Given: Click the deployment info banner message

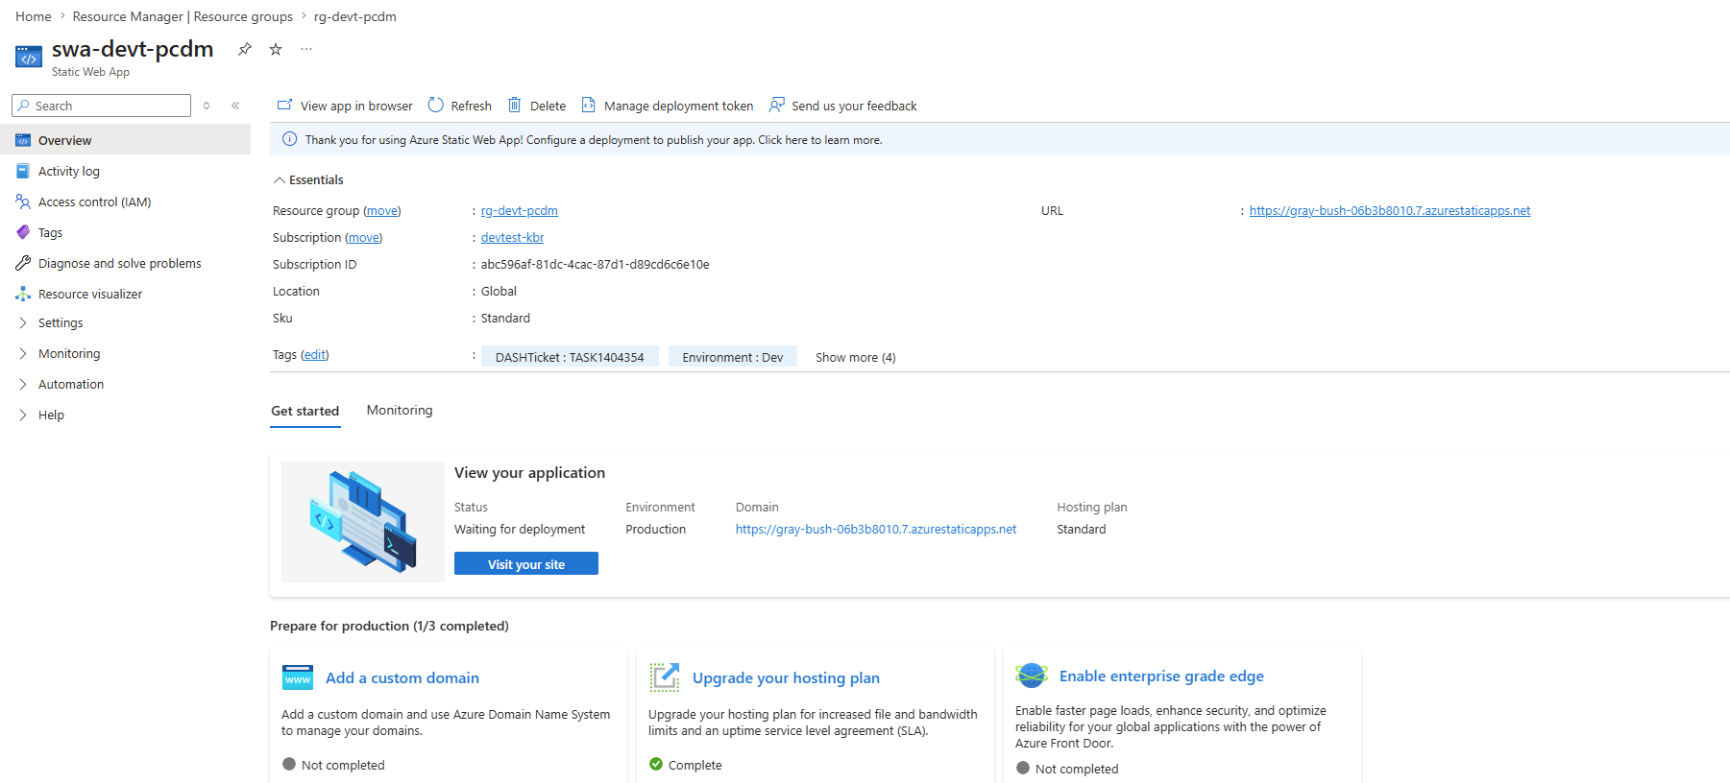Looking at the screenshot, I should 594,140.
